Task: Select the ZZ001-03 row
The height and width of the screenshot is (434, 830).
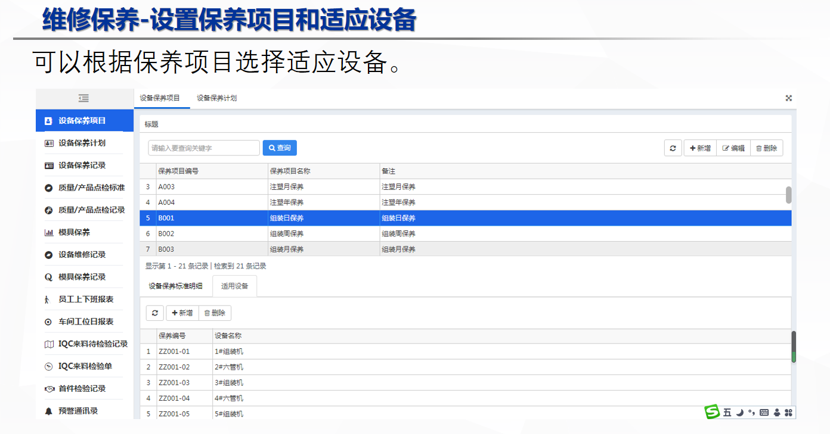Action: tap(466, 382)
